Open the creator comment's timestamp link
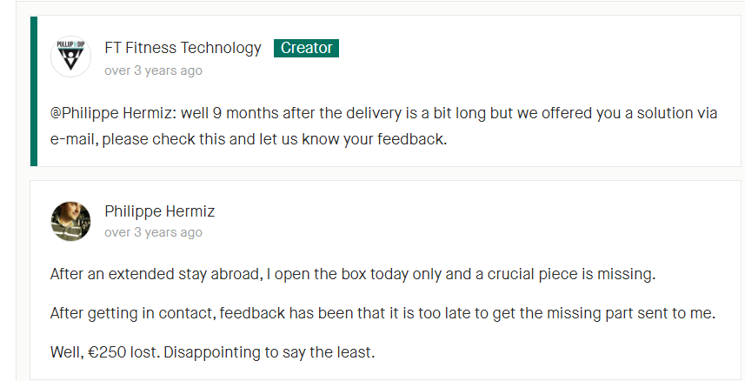Viewport: 745px width, 381px height. (x=154, y=70)
